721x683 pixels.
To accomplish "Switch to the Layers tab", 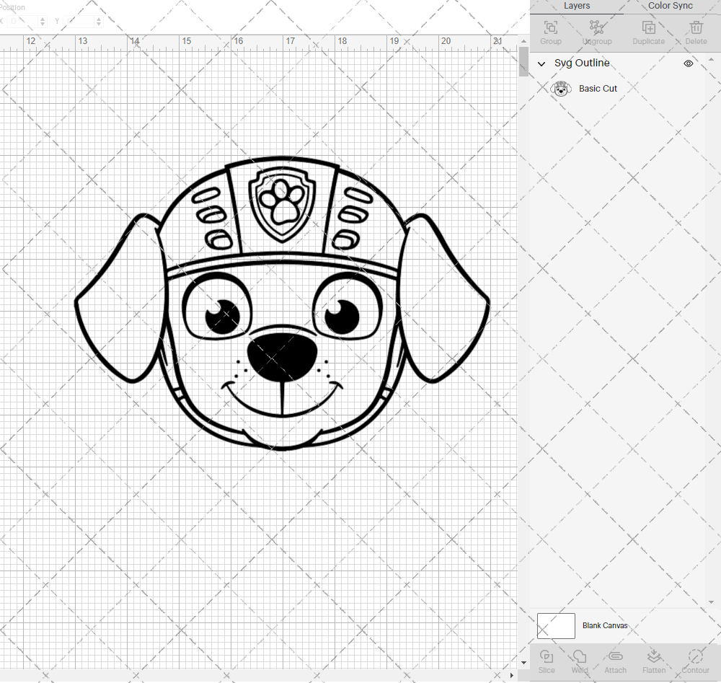I will coord(577,6).
